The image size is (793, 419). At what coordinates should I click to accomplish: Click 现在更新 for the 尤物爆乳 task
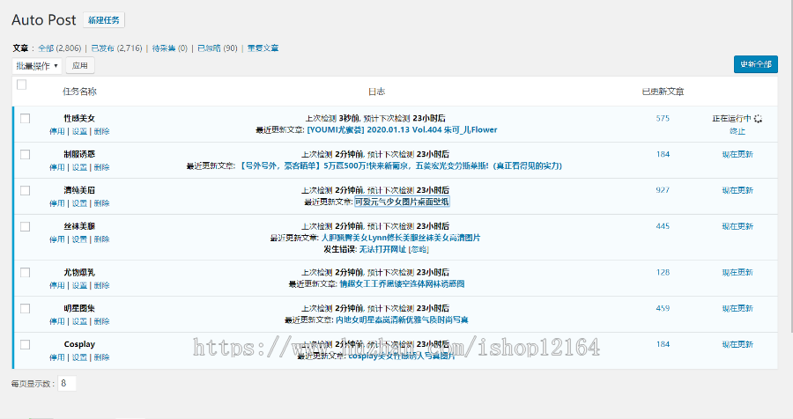click(x=737, y=272)
